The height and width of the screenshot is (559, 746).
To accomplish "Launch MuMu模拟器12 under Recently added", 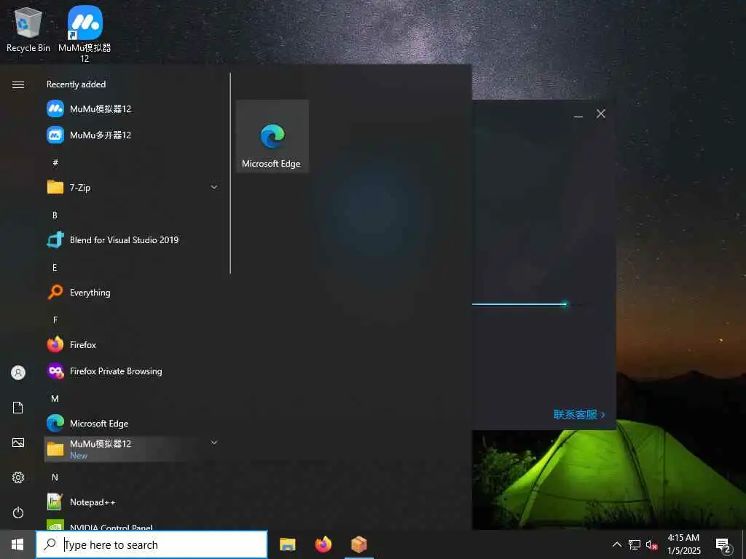I will click(131, 109).
